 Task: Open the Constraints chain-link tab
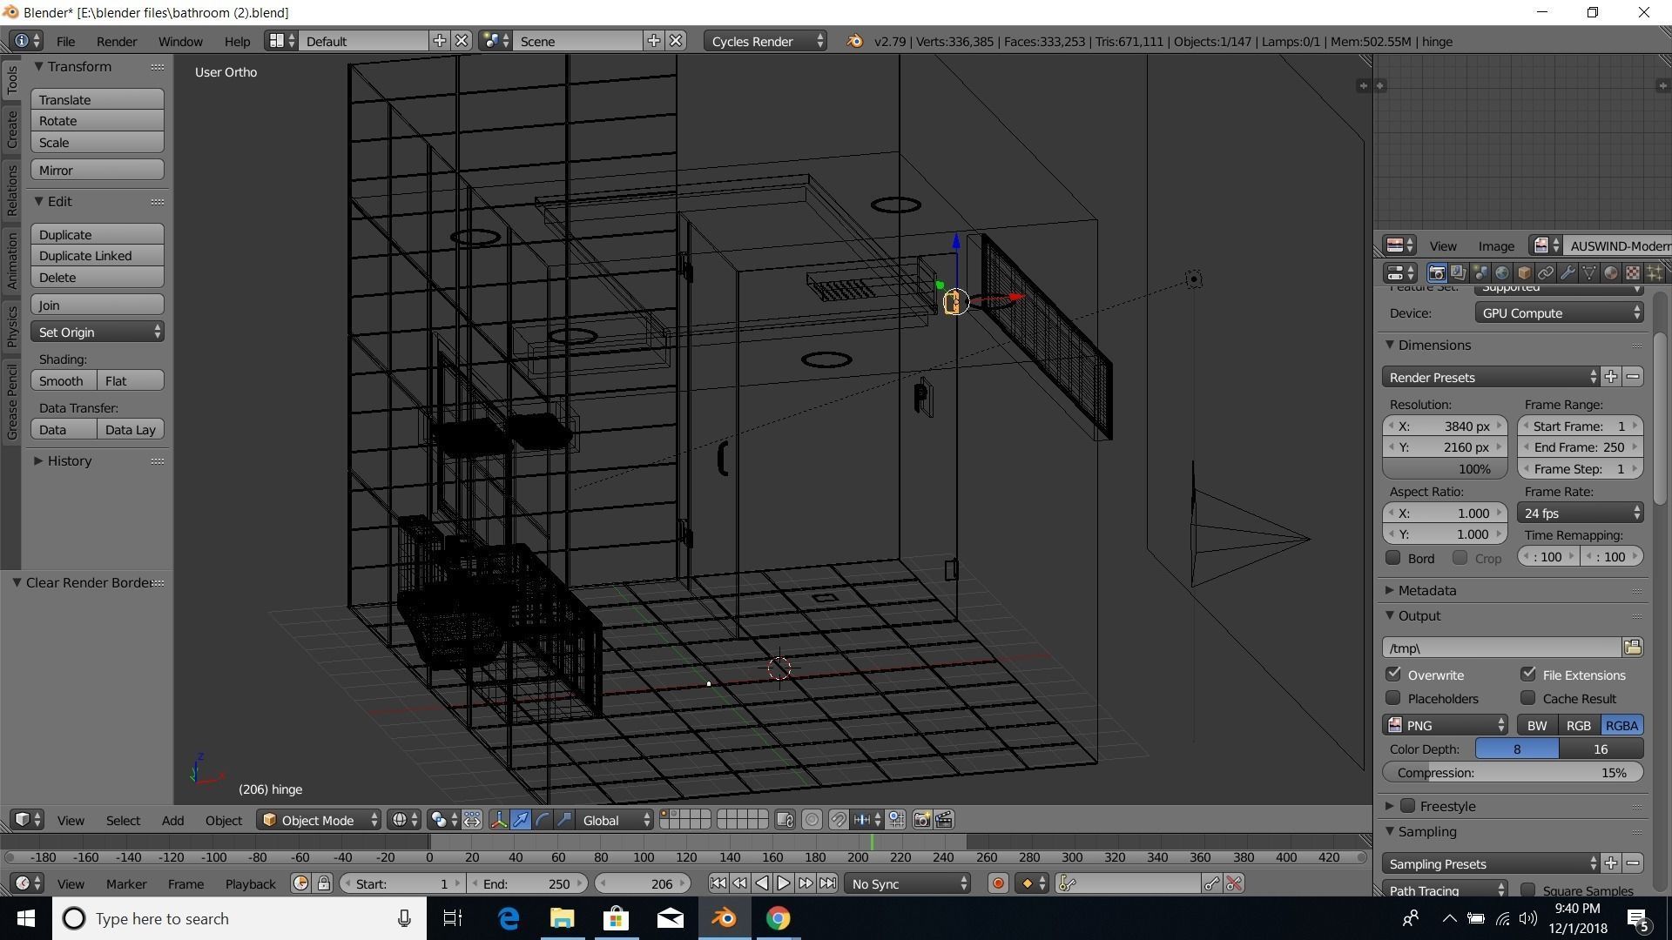1546,272
